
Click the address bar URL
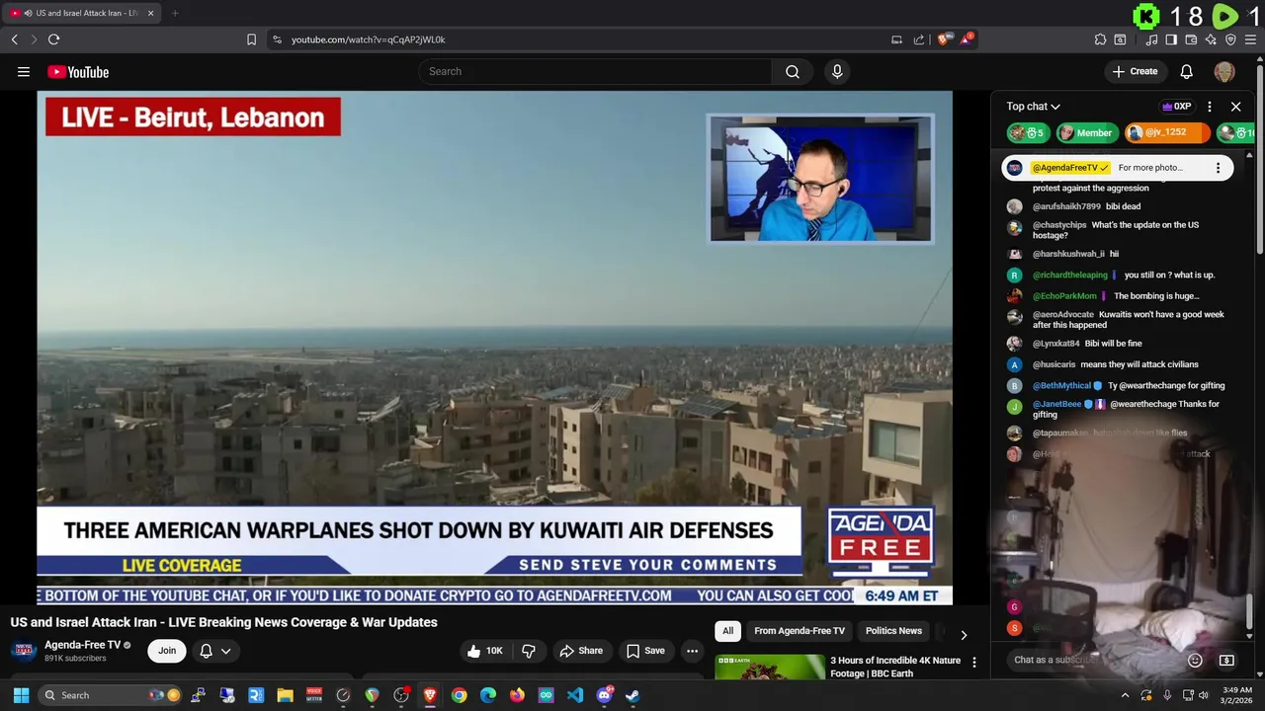[369, 39]
